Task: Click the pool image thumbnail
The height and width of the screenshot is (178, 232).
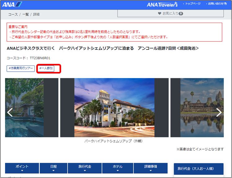Action: [25, 108]
